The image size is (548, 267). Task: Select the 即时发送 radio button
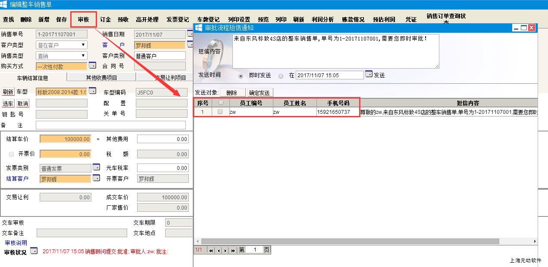tap(241, 76)
